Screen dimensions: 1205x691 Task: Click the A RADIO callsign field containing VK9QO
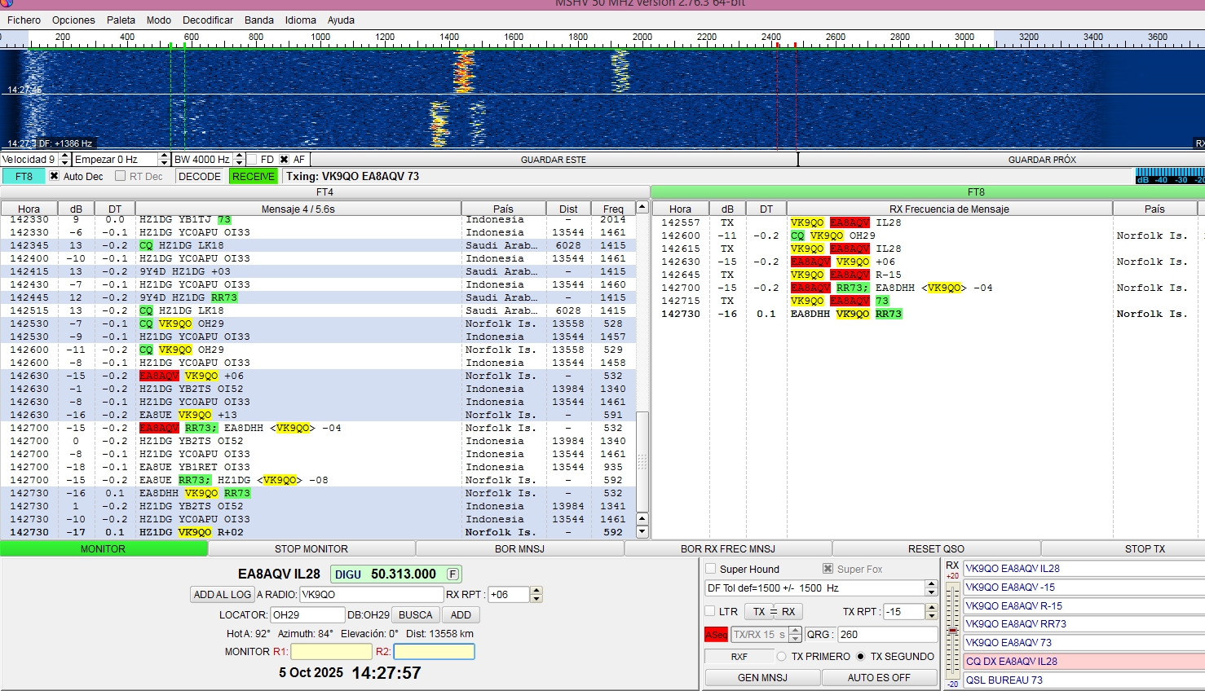[x=371, y=595]
